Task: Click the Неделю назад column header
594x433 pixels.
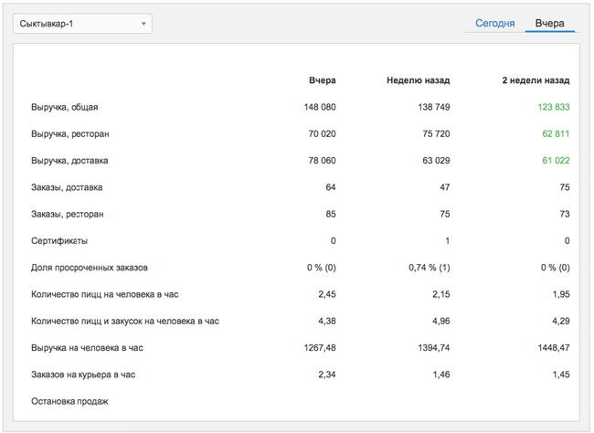Action: point(419,80)
